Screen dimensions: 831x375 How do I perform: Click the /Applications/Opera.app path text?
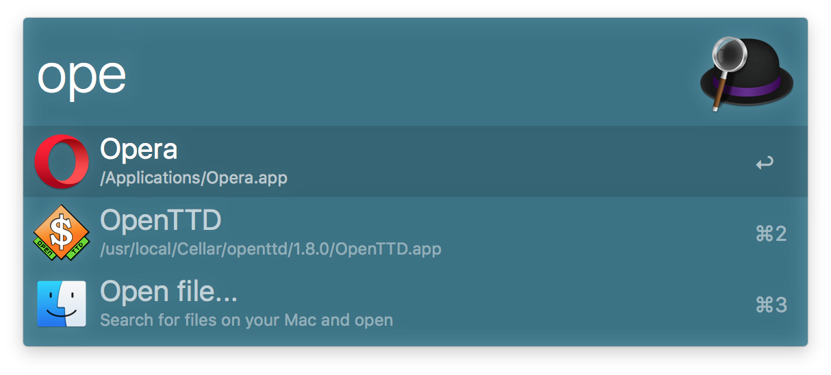tap(194, 179)
